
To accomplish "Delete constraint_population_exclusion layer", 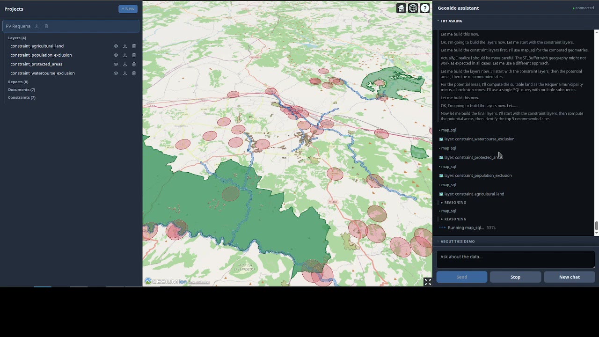I will pyautogui.click(x=134, y=55).
